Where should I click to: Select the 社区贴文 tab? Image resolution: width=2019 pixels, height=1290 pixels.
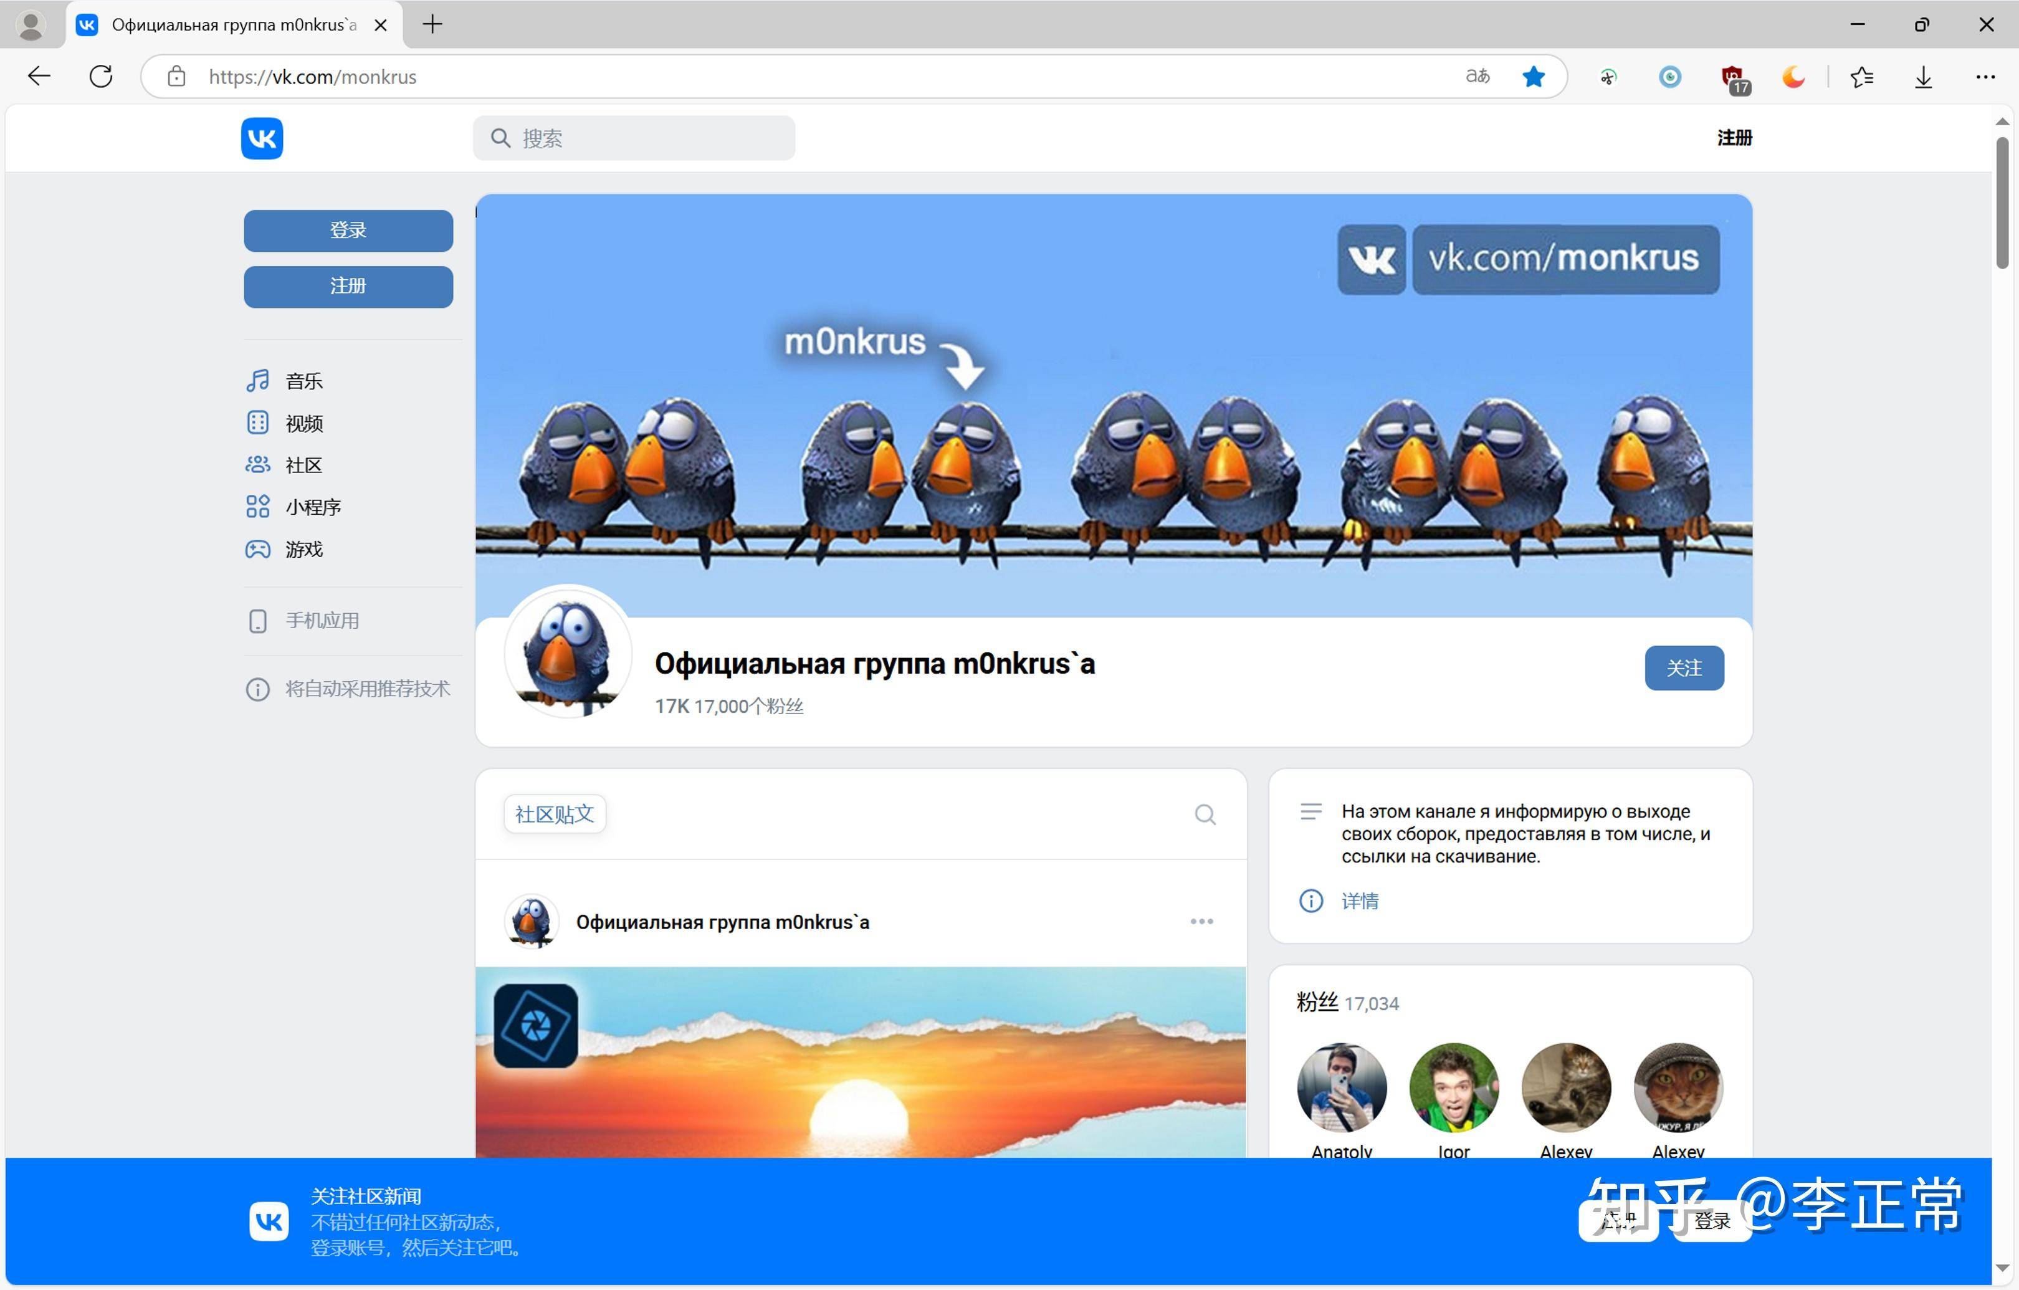click(554, 814)
